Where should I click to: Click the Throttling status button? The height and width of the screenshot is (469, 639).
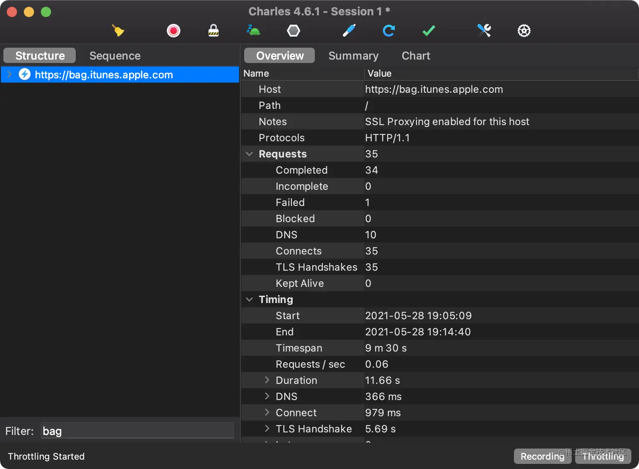pos(603,456)
